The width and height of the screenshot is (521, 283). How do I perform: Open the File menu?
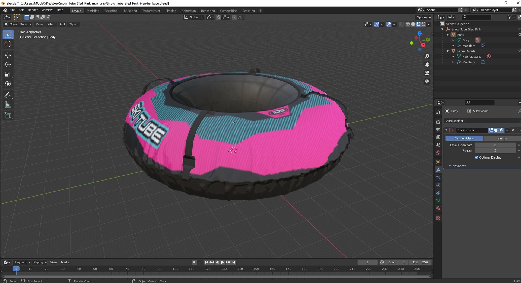tap(12, 10)
